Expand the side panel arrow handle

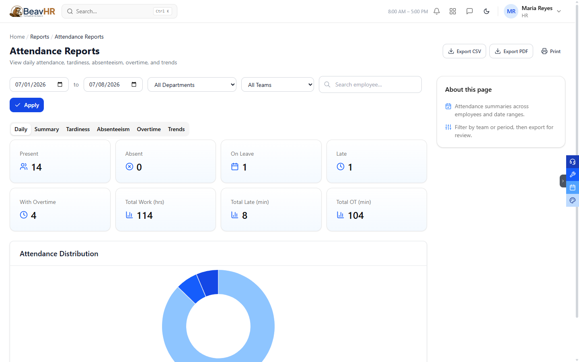(x=563, y=181)
